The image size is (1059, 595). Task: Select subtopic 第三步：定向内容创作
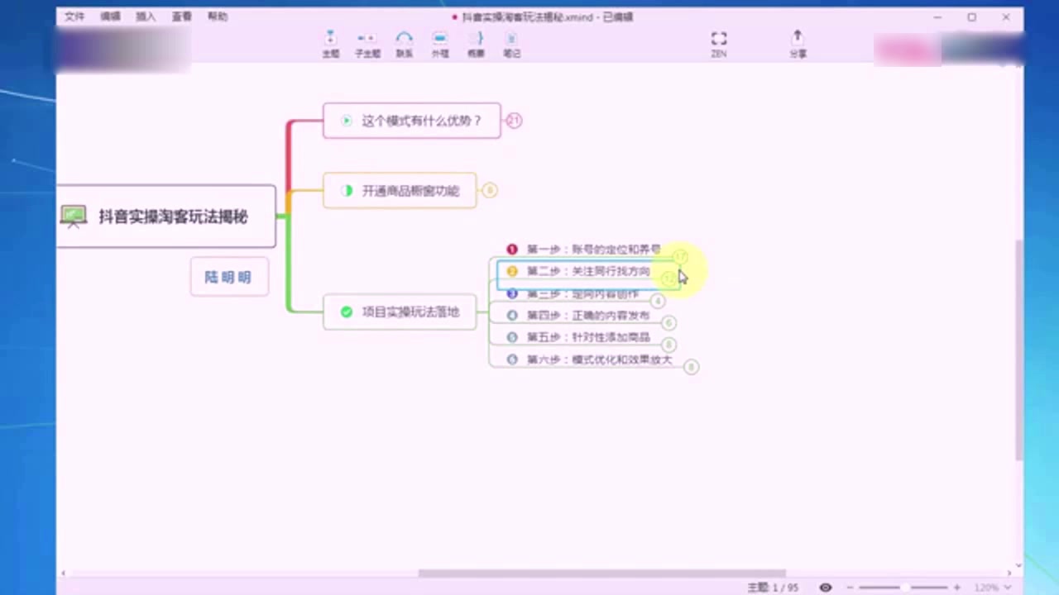pyautogui.click(x=582, y=293)
